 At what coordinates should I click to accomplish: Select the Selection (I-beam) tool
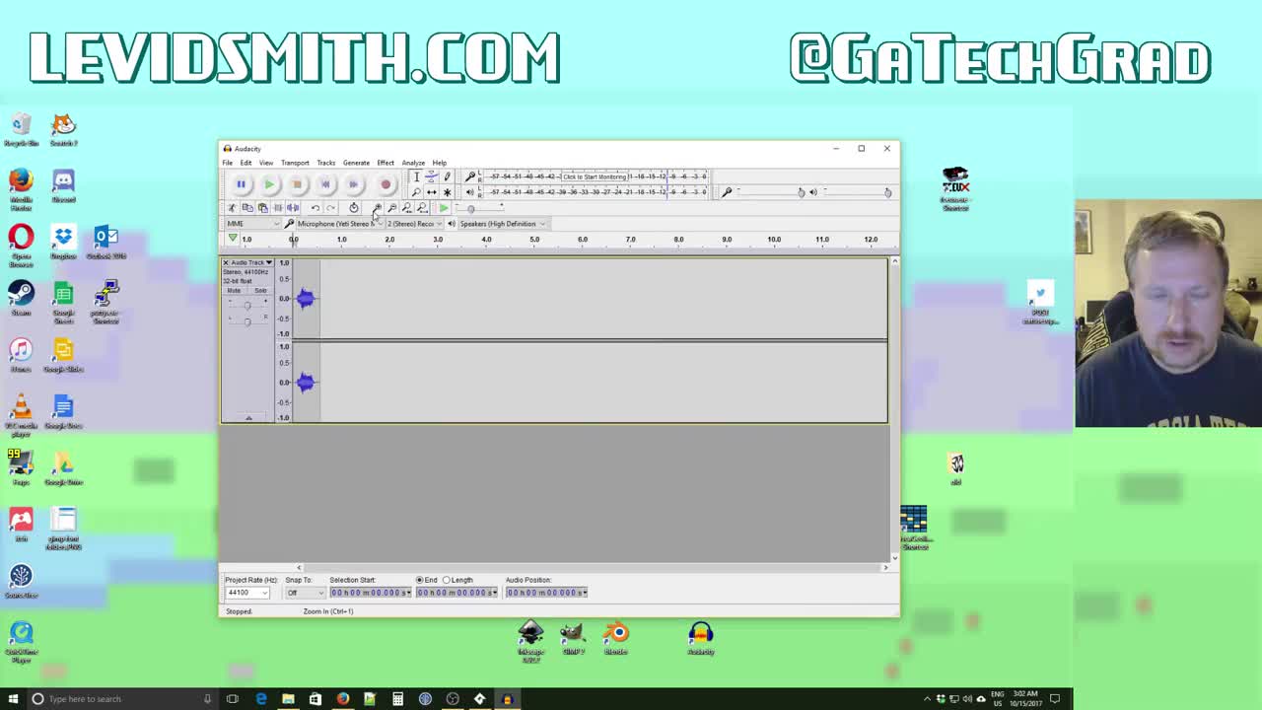click(416, 177)
